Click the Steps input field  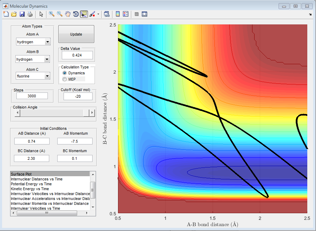33,96
